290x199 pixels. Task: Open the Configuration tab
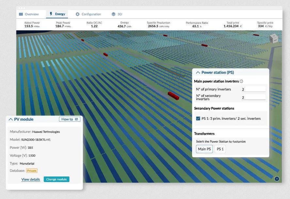[88, 14]
